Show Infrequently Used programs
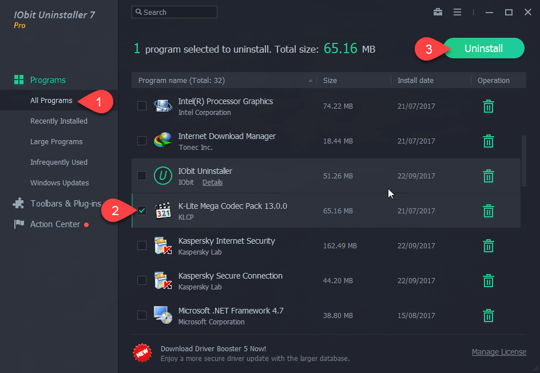Image resolution: width=540 pixels, height=373 pixels. click(x=59, y=162)
